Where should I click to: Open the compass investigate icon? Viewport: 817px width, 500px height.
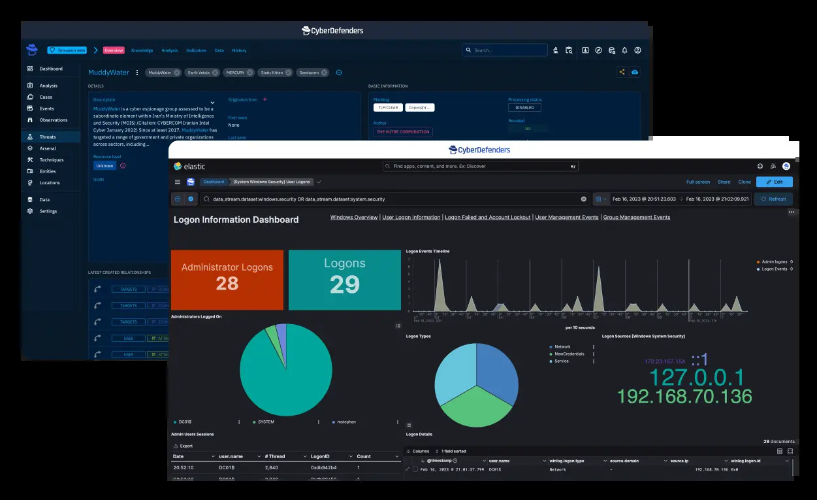coord(598,50)
